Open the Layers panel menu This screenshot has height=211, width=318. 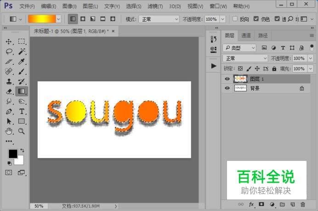pyautogui.click(x=312, y=35)
